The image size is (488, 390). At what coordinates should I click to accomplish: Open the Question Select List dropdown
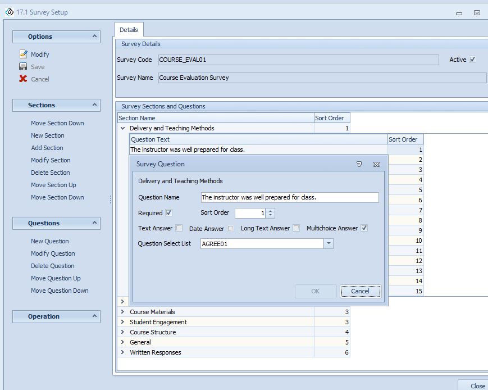(x=329, y=244)
